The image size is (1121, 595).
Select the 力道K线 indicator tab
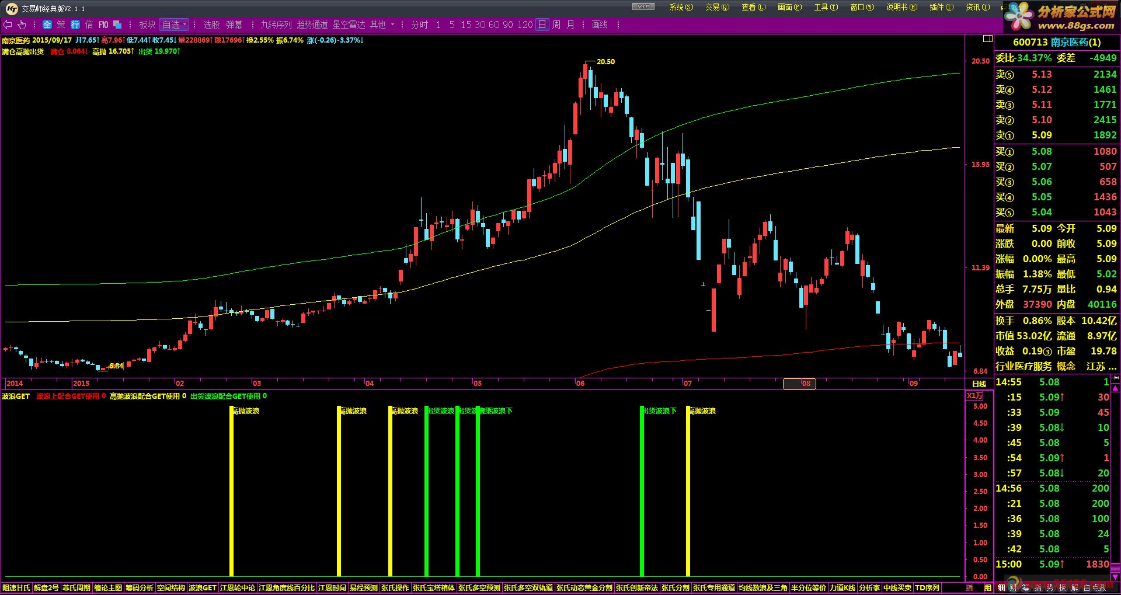coord(843,587)
